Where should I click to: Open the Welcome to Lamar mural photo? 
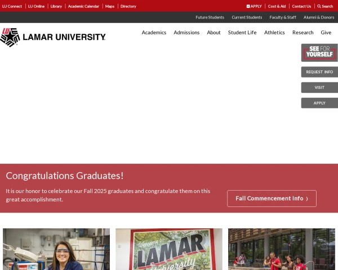[169, 249]
